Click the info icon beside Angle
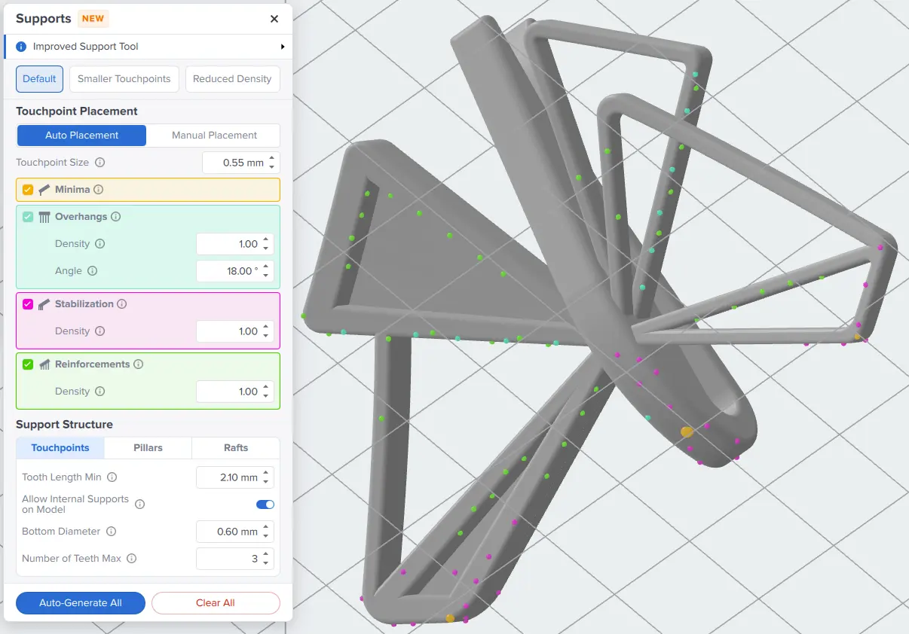The image size is (909, 634). [x=93, y=271]
